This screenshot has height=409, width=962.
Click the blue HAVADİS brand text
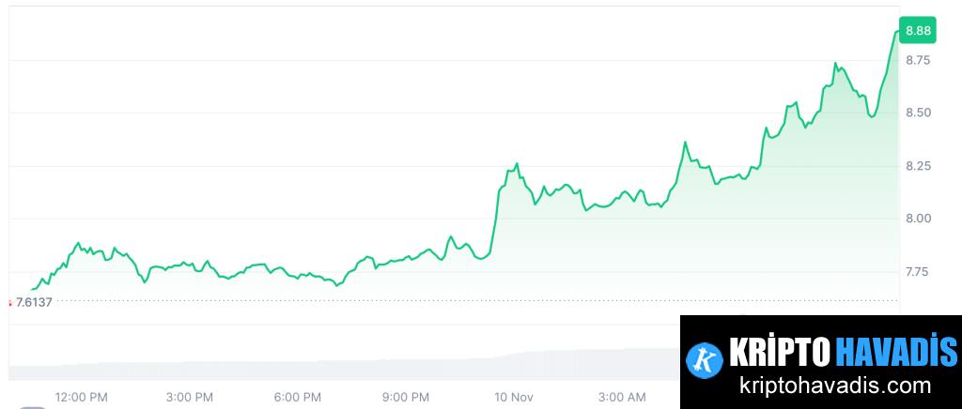pyautogui.click(x=895, y=353)
